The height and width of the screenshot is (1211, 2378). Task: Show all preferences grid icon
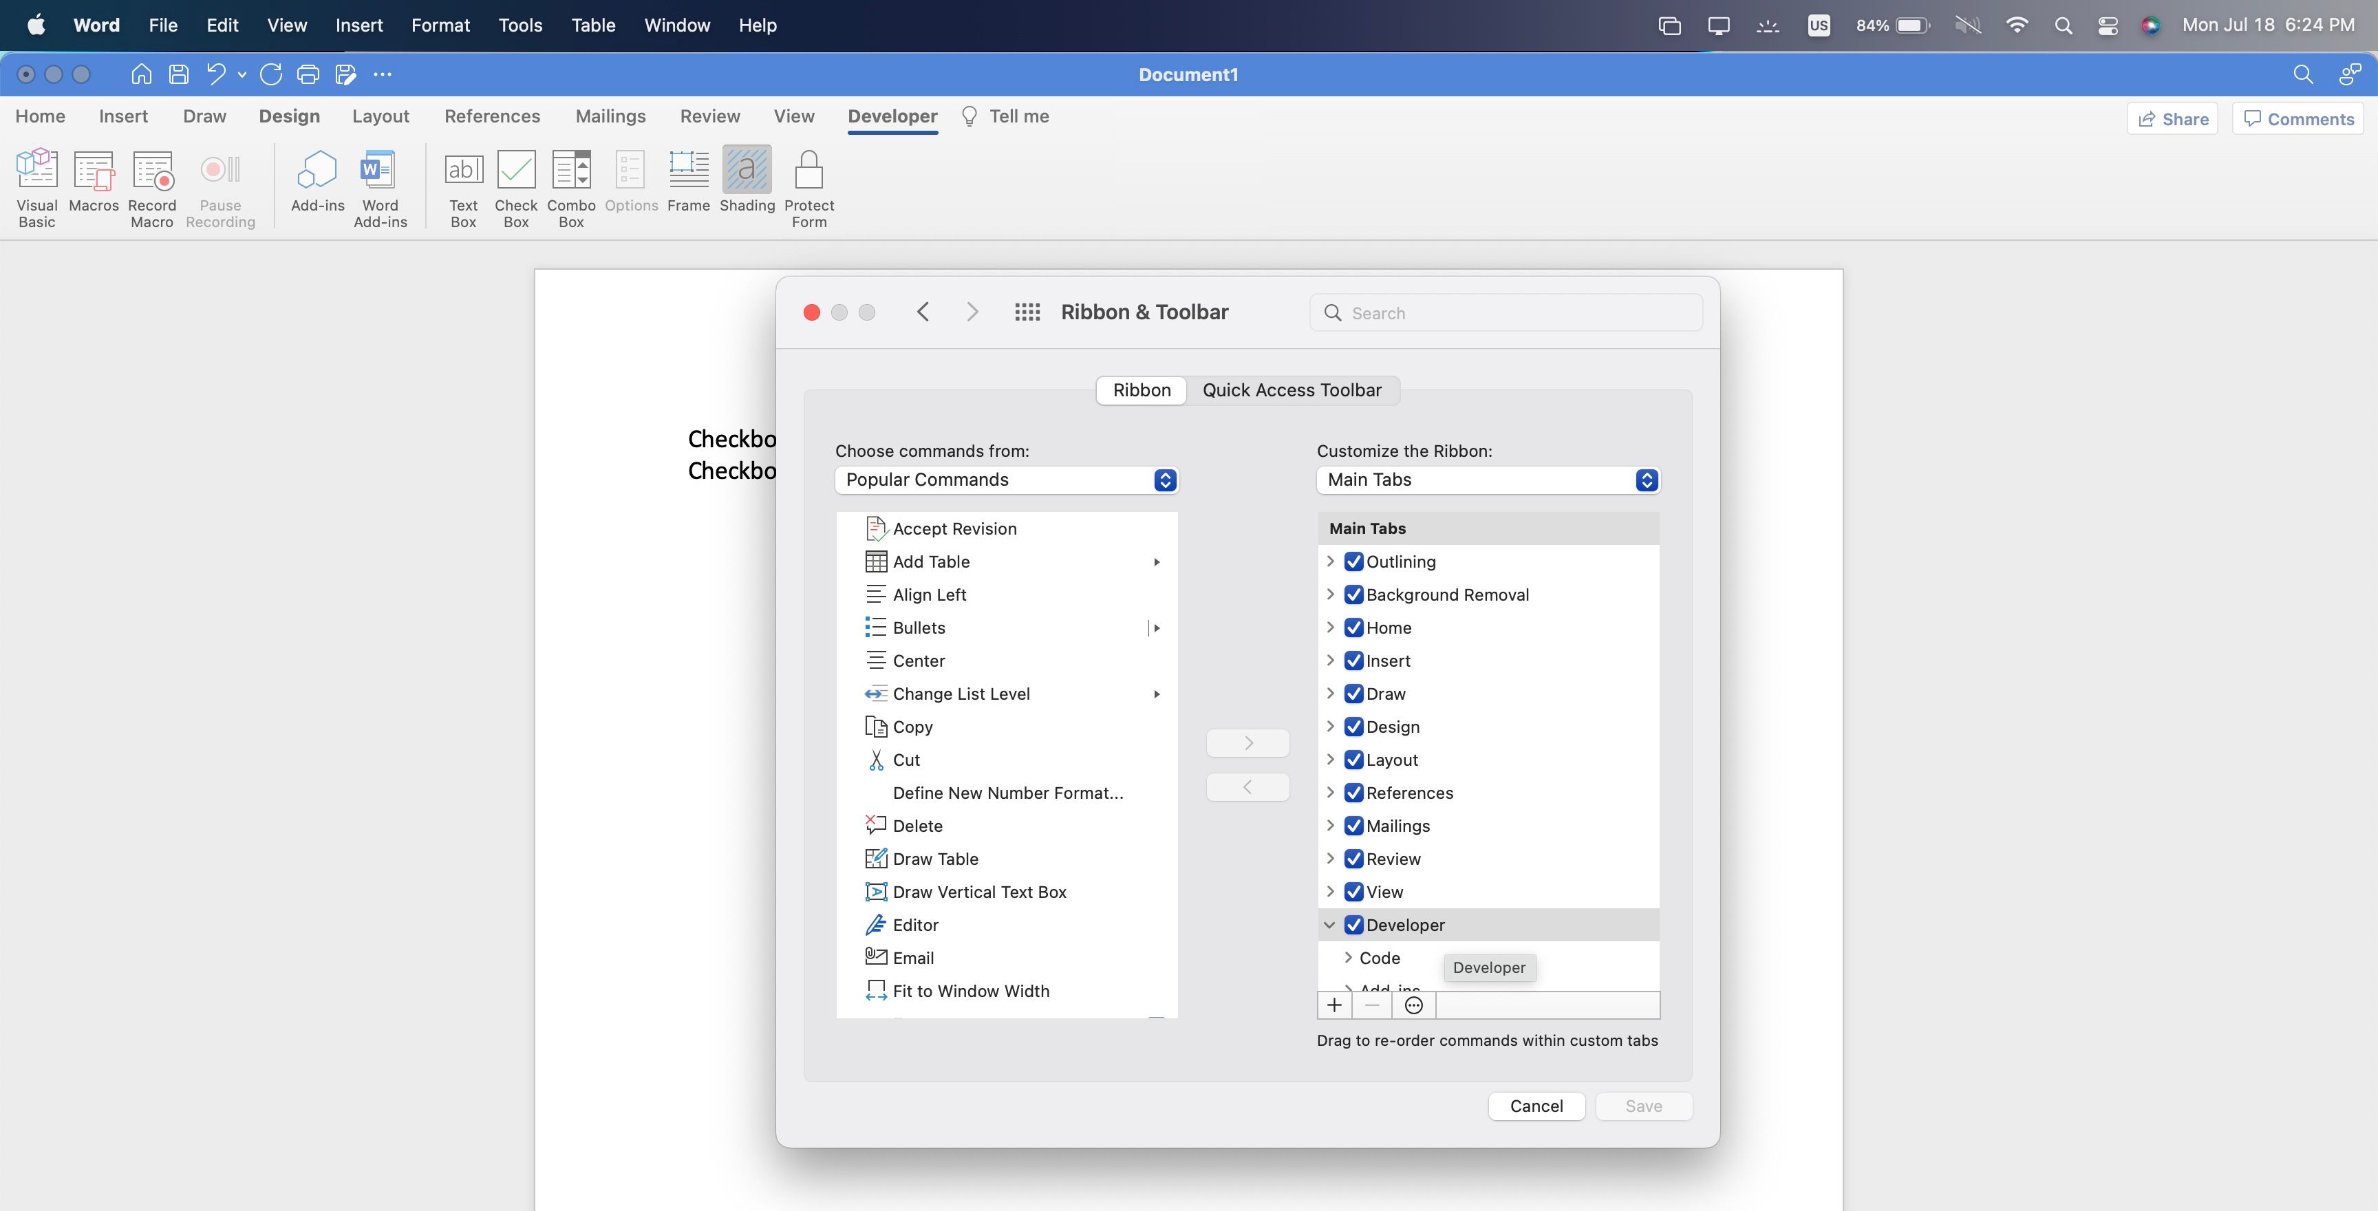1027,312
